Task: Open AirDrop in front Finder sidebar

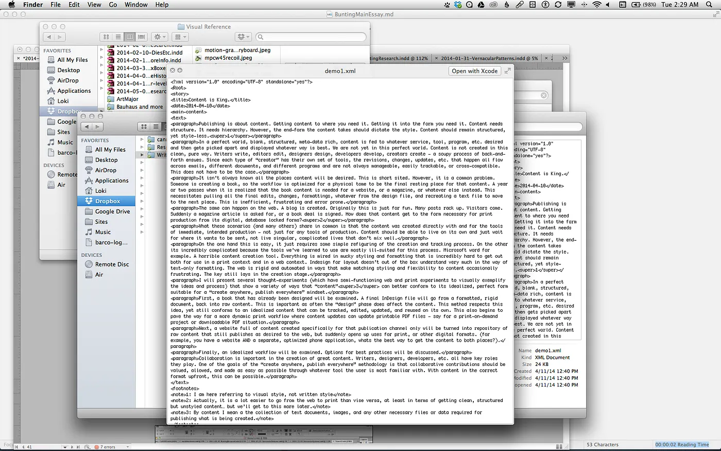Action: (107, 170)
